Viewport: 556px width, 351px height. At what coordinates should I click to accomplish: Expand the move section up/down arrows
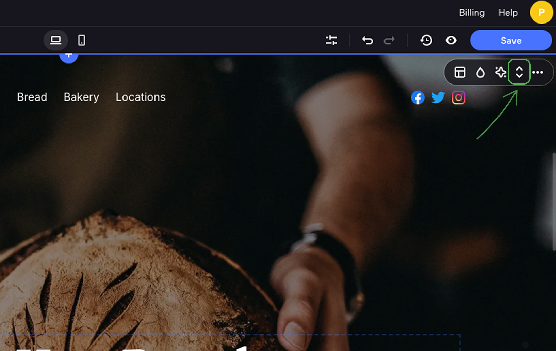tap(519, 72)
